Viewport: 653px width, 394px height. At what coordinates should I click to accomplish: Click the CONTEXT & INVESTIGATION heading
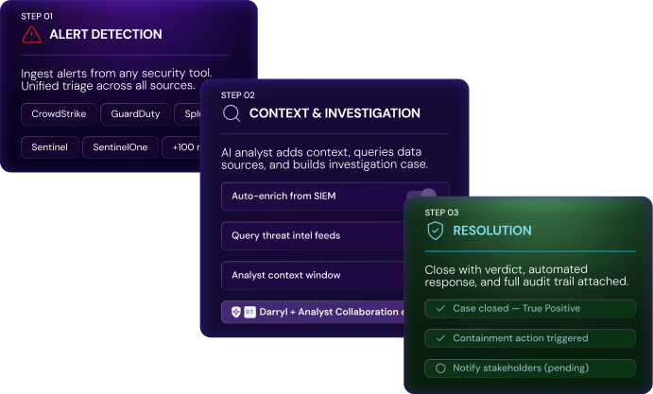coord(335,113)
